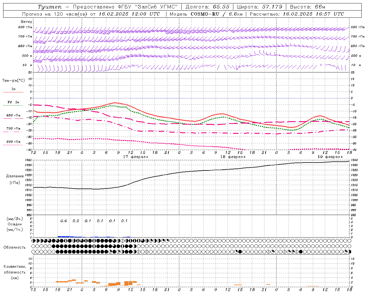Click last cloud symbol in bottom cloudiness row

349,252
